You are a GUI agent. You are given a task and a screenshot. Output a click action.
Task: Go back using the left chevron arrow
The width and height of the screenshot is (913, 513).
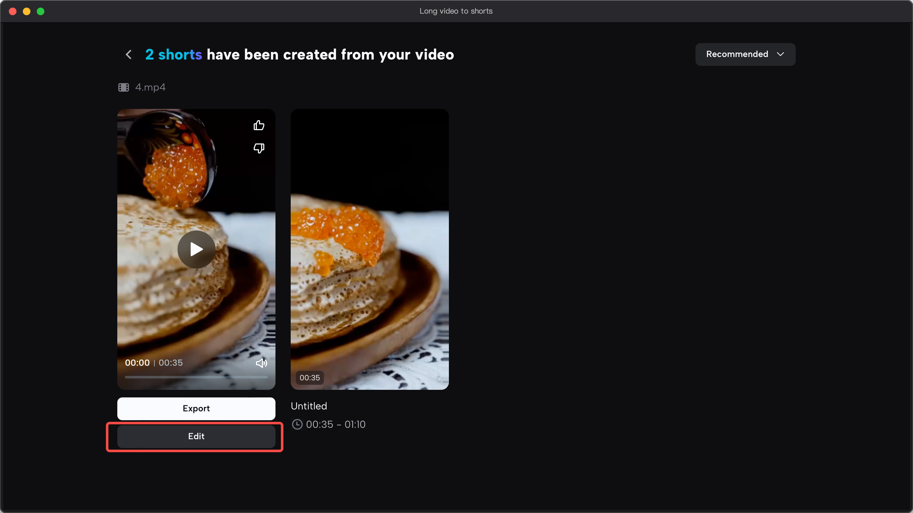pyautogui.click(x=129, y=54)
